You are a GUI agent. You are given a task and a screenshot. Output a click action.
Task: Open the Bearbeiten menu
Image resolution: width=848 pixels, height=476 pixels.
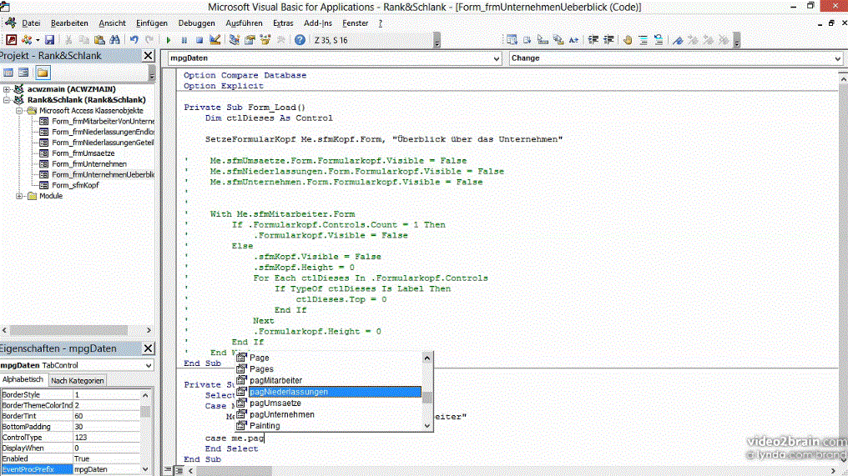[69, 23]
